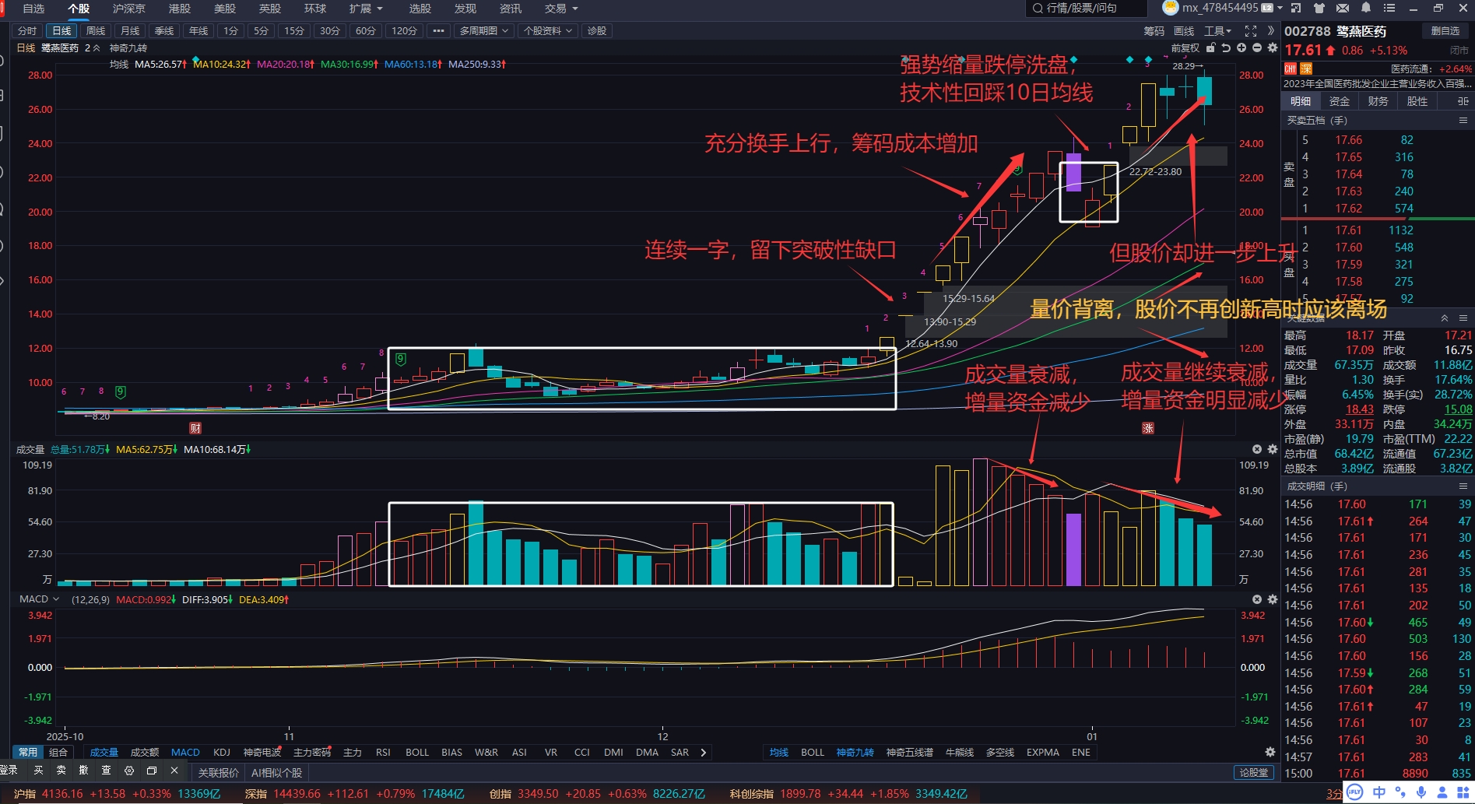The height and width of the screenshot is (804, 1475).
Task: Toggle 前复权 price adjustment mode
Action: (1186, 47)
